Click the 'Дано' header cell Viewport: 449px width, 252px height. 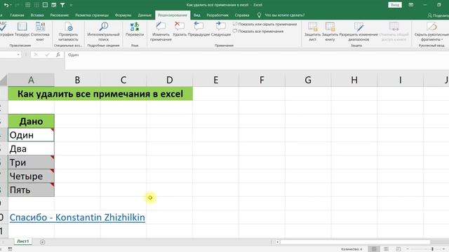click(31, 121)
